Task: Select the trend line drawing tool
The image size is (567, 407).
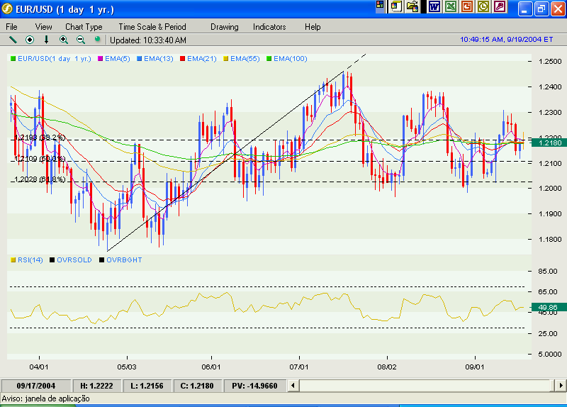Action: click(x=12, y=40)
